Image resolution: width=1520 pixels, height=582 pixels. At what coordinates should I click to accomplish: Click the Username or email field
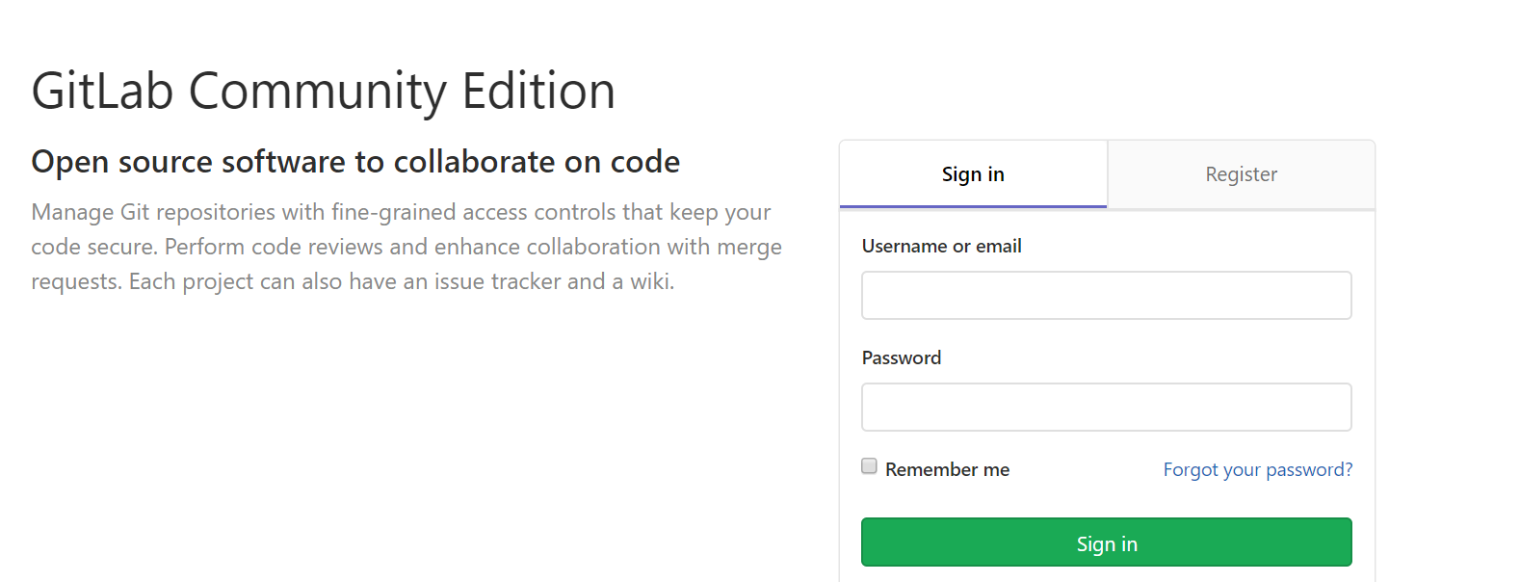(x=1106, y=295)
